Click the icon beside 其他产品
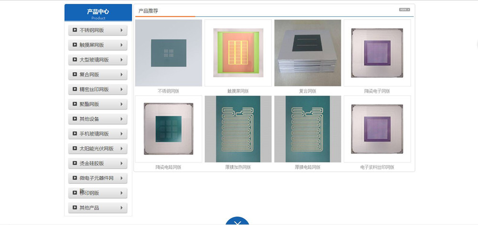The width and height of the screenshot is (478, 225). pyautogui.click(x=75, y=208)
